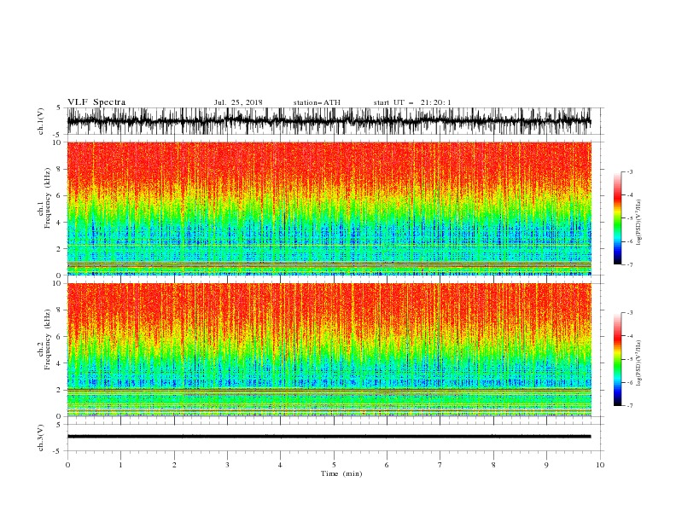This screenshot has height=522, width=676.
Task: Select the "Time (min)" axis label
Action: tap(341, 473)
